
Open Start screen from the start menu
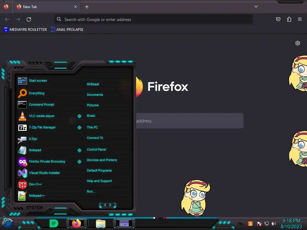tap(32, 81)
